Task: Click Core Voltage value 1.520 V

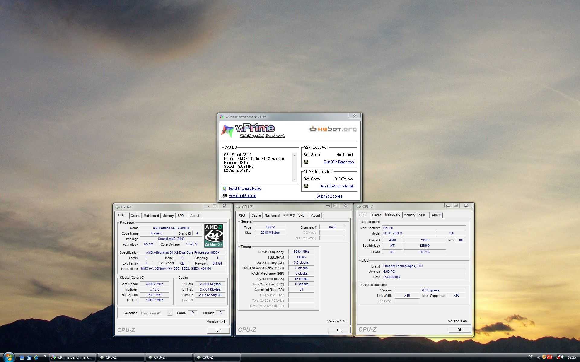Action: point(192,244)
